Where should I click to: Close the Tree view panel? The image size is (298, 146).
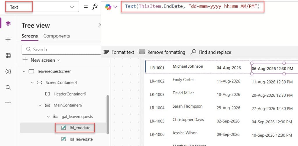pos(99,25)
